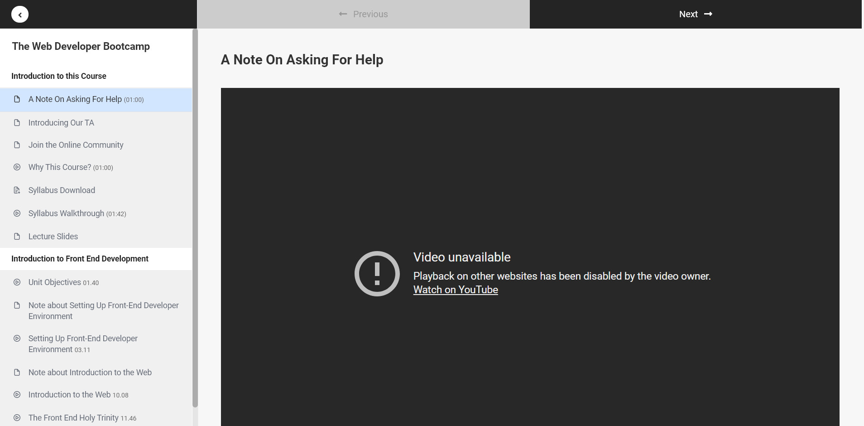Click the sidebar vertical scrollbar
The height and width of the screenshot is (426, 864).
(195, 218)
